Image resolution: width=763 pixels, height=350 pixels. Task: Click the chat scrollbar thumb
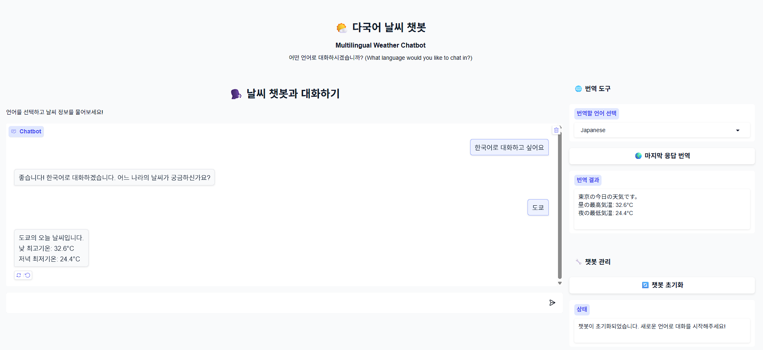[x=560, y=203]
